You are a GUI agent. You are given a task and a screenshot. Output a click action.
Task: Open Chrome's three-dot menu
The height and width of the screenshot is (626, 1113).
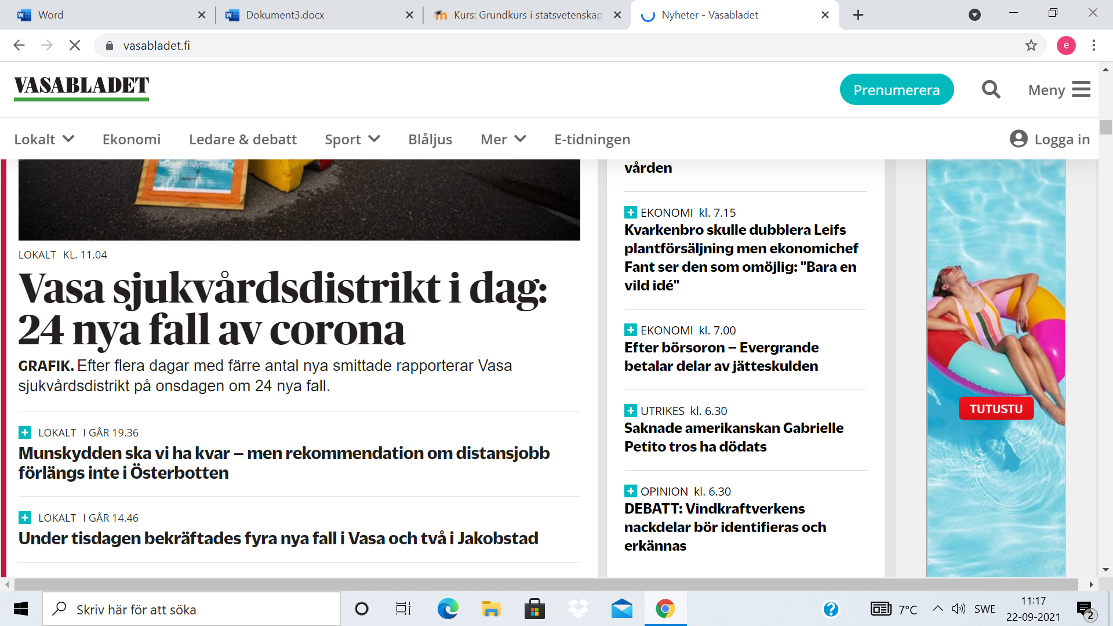tap(1094, 45)
